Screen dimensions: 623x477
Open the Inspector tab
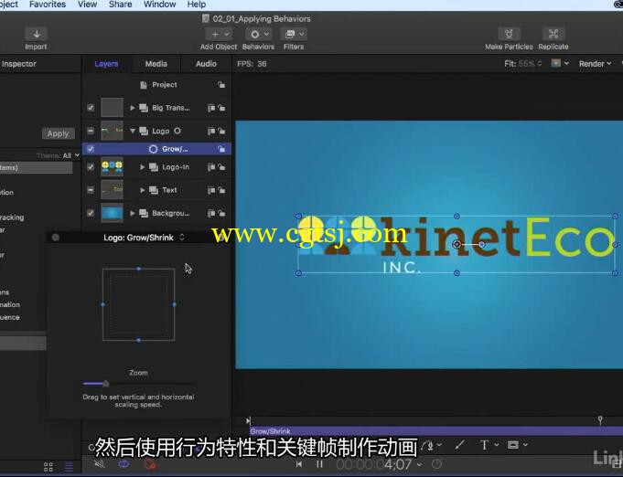tap(18, 64)
